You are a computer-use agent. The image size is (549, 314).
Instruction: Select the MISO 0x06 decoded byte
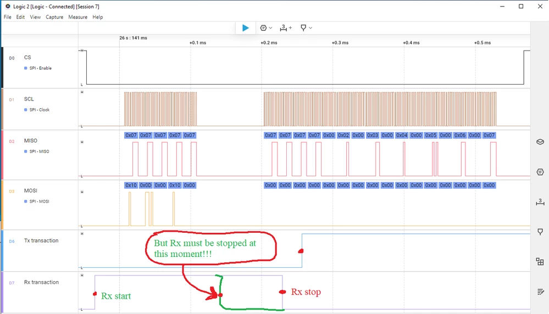click(460, 136)
